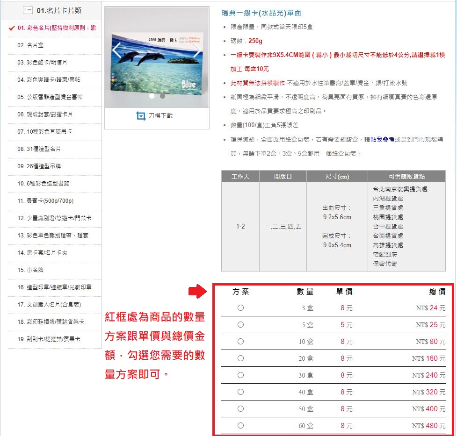Go to 04. 彩色邀請卡/請柬/喜帖
457x436 pixels.
[49, 79]
